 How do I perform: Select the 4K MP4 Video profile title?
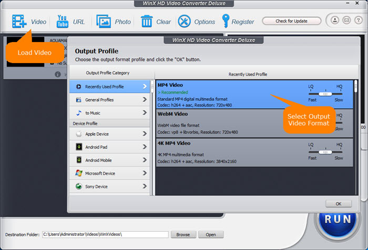tap(174, 143)
